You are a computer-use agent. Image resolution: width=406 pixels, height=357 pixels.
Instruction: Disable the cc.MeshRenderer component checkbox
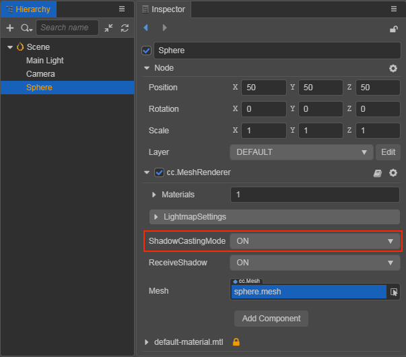click(160, 172)
